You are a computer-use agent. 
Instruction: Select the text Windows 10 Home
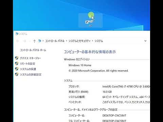(80, 65)
